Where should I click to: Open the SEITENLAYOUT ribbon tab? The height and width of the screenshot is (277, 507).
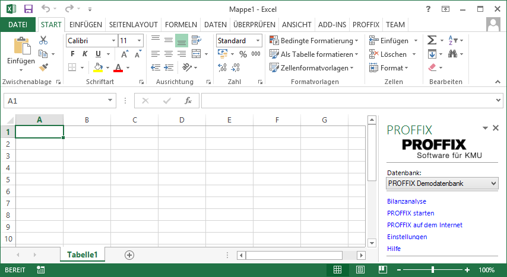click(x=133, y=25)
